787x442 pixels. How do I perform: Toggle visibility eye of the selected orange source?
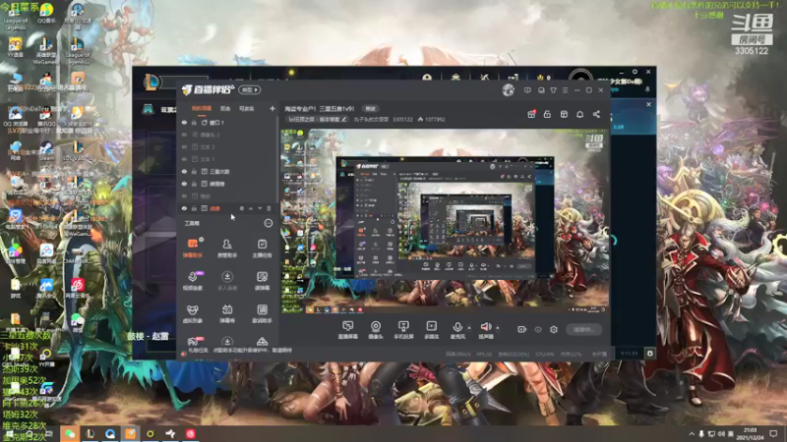tap(184, 208)
